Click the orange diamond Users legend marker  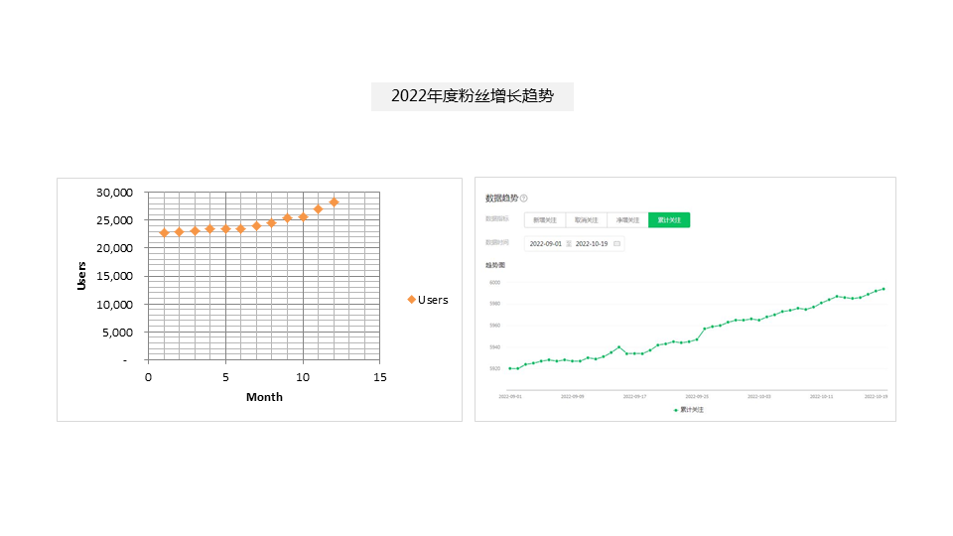click(x=411, y=300)
